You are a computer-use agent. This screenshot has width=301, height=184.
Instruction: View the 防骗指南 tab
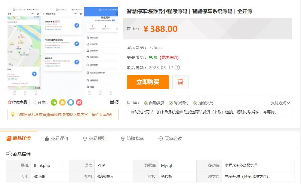[132, 139]
